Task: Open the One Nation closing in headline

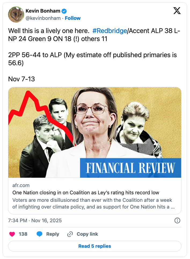Action: [86, 193]
